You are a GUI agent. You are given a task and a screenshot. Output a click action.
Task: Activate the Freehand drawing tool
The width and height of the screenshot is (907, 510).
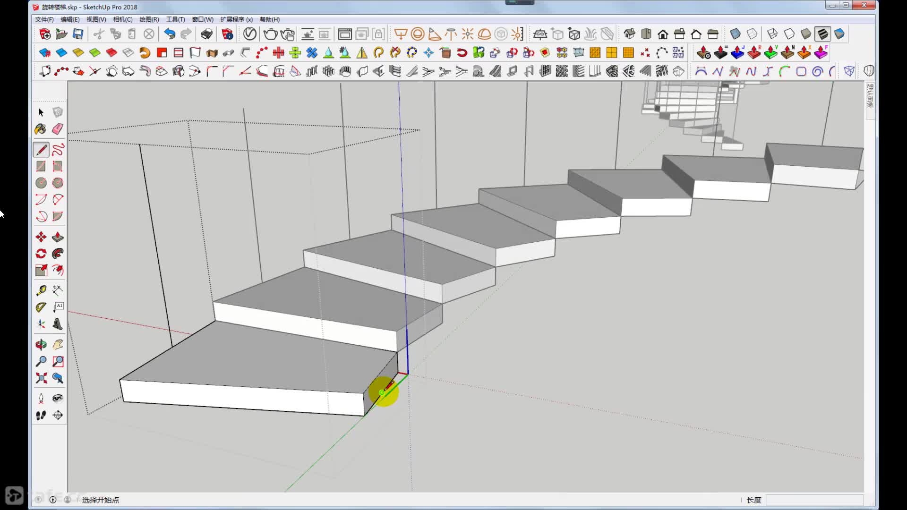coord(58,150)
